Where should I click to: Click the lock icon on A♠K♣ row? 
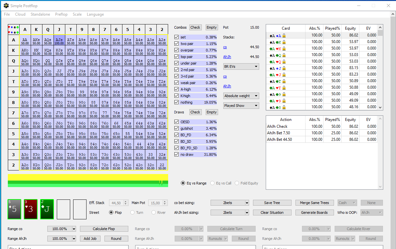[284, 42]
